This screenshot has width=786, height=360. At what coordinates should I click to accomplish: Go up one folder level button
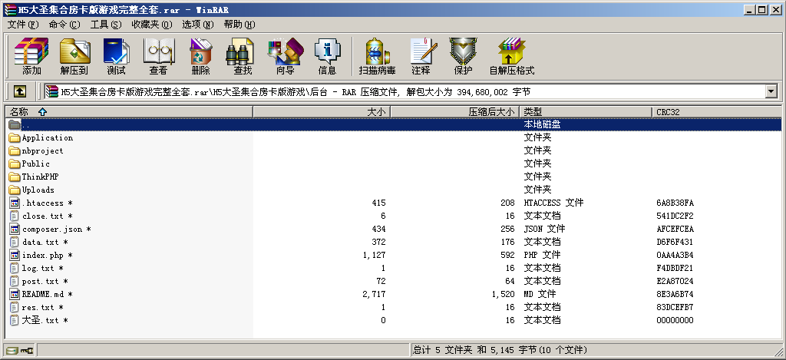click(x=20, y=91)
